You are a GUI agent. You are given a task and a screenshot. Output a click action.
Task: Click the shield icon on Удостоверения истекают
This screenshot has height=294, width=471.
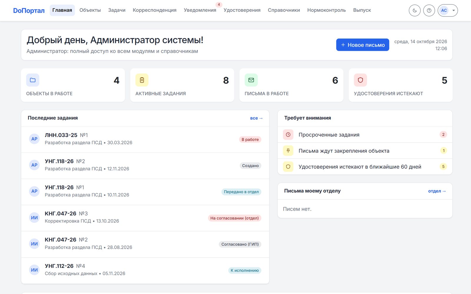360,80
